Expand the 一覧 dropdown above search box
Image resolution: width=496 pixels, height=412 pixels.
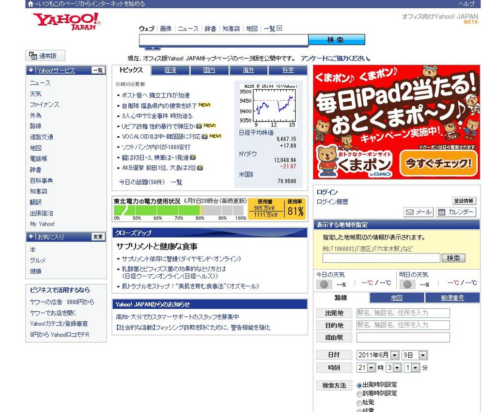[279, 29]
